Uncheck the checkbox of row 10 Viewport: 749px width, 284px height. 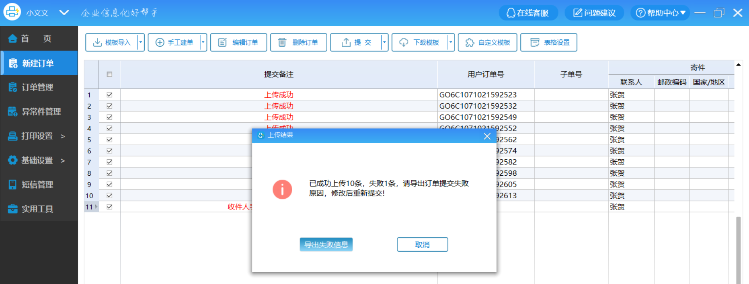point(110,196)
